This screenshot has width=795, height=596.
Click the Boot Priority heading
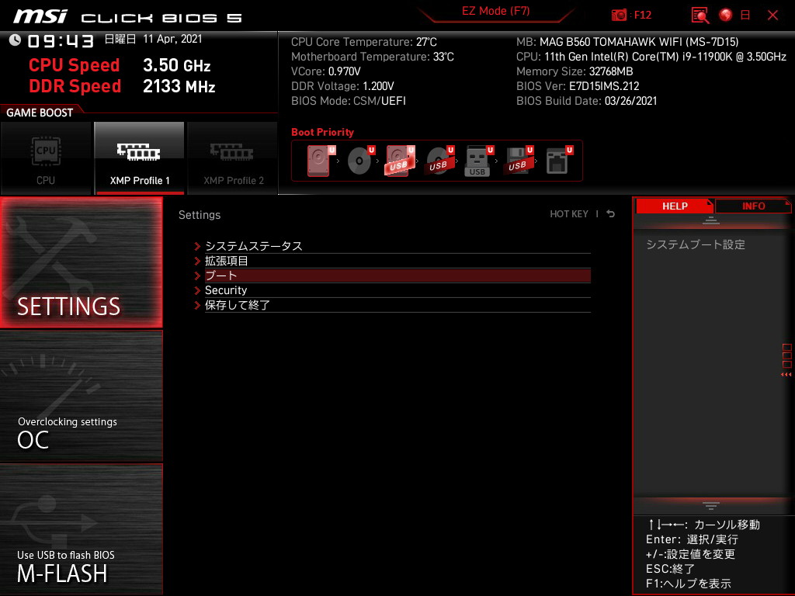(x=322, y=132)
